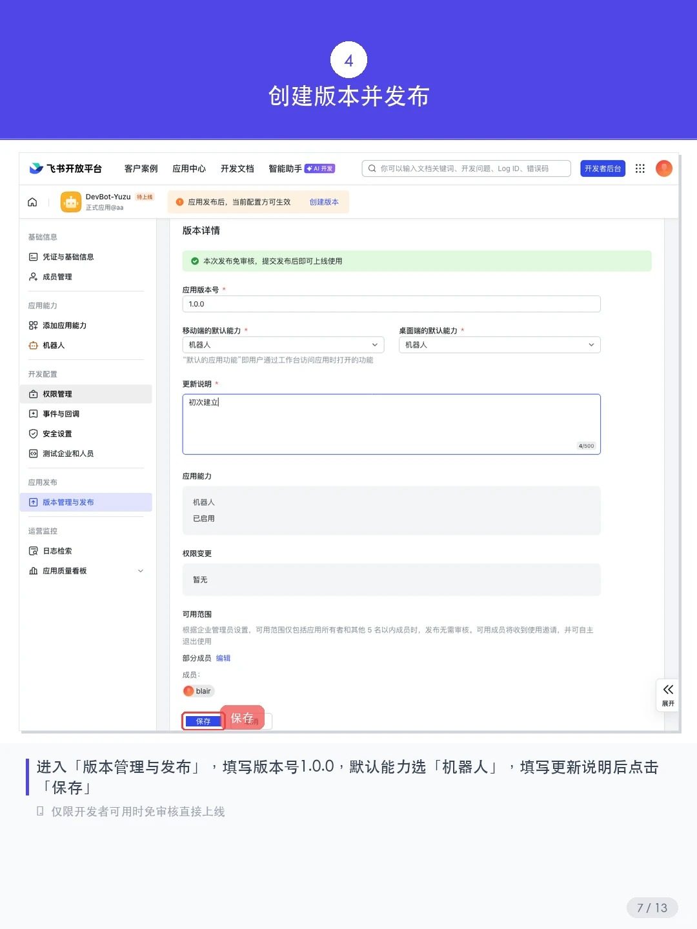Click the orange warning icon in banner

click(x=179, y=202)
